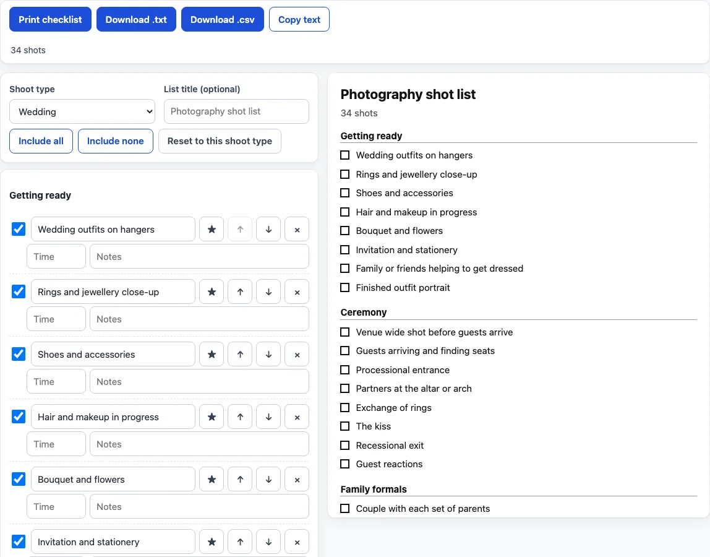Remove Invitation and stationery shot

[x=297, y=542]
